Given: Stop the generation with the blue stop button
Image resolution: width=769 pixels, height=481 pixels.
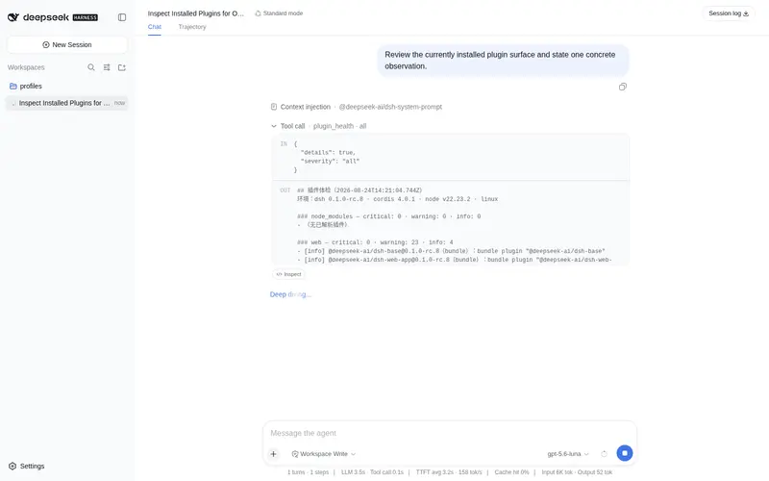Looking at the screenshot, I should pos(624,453).
